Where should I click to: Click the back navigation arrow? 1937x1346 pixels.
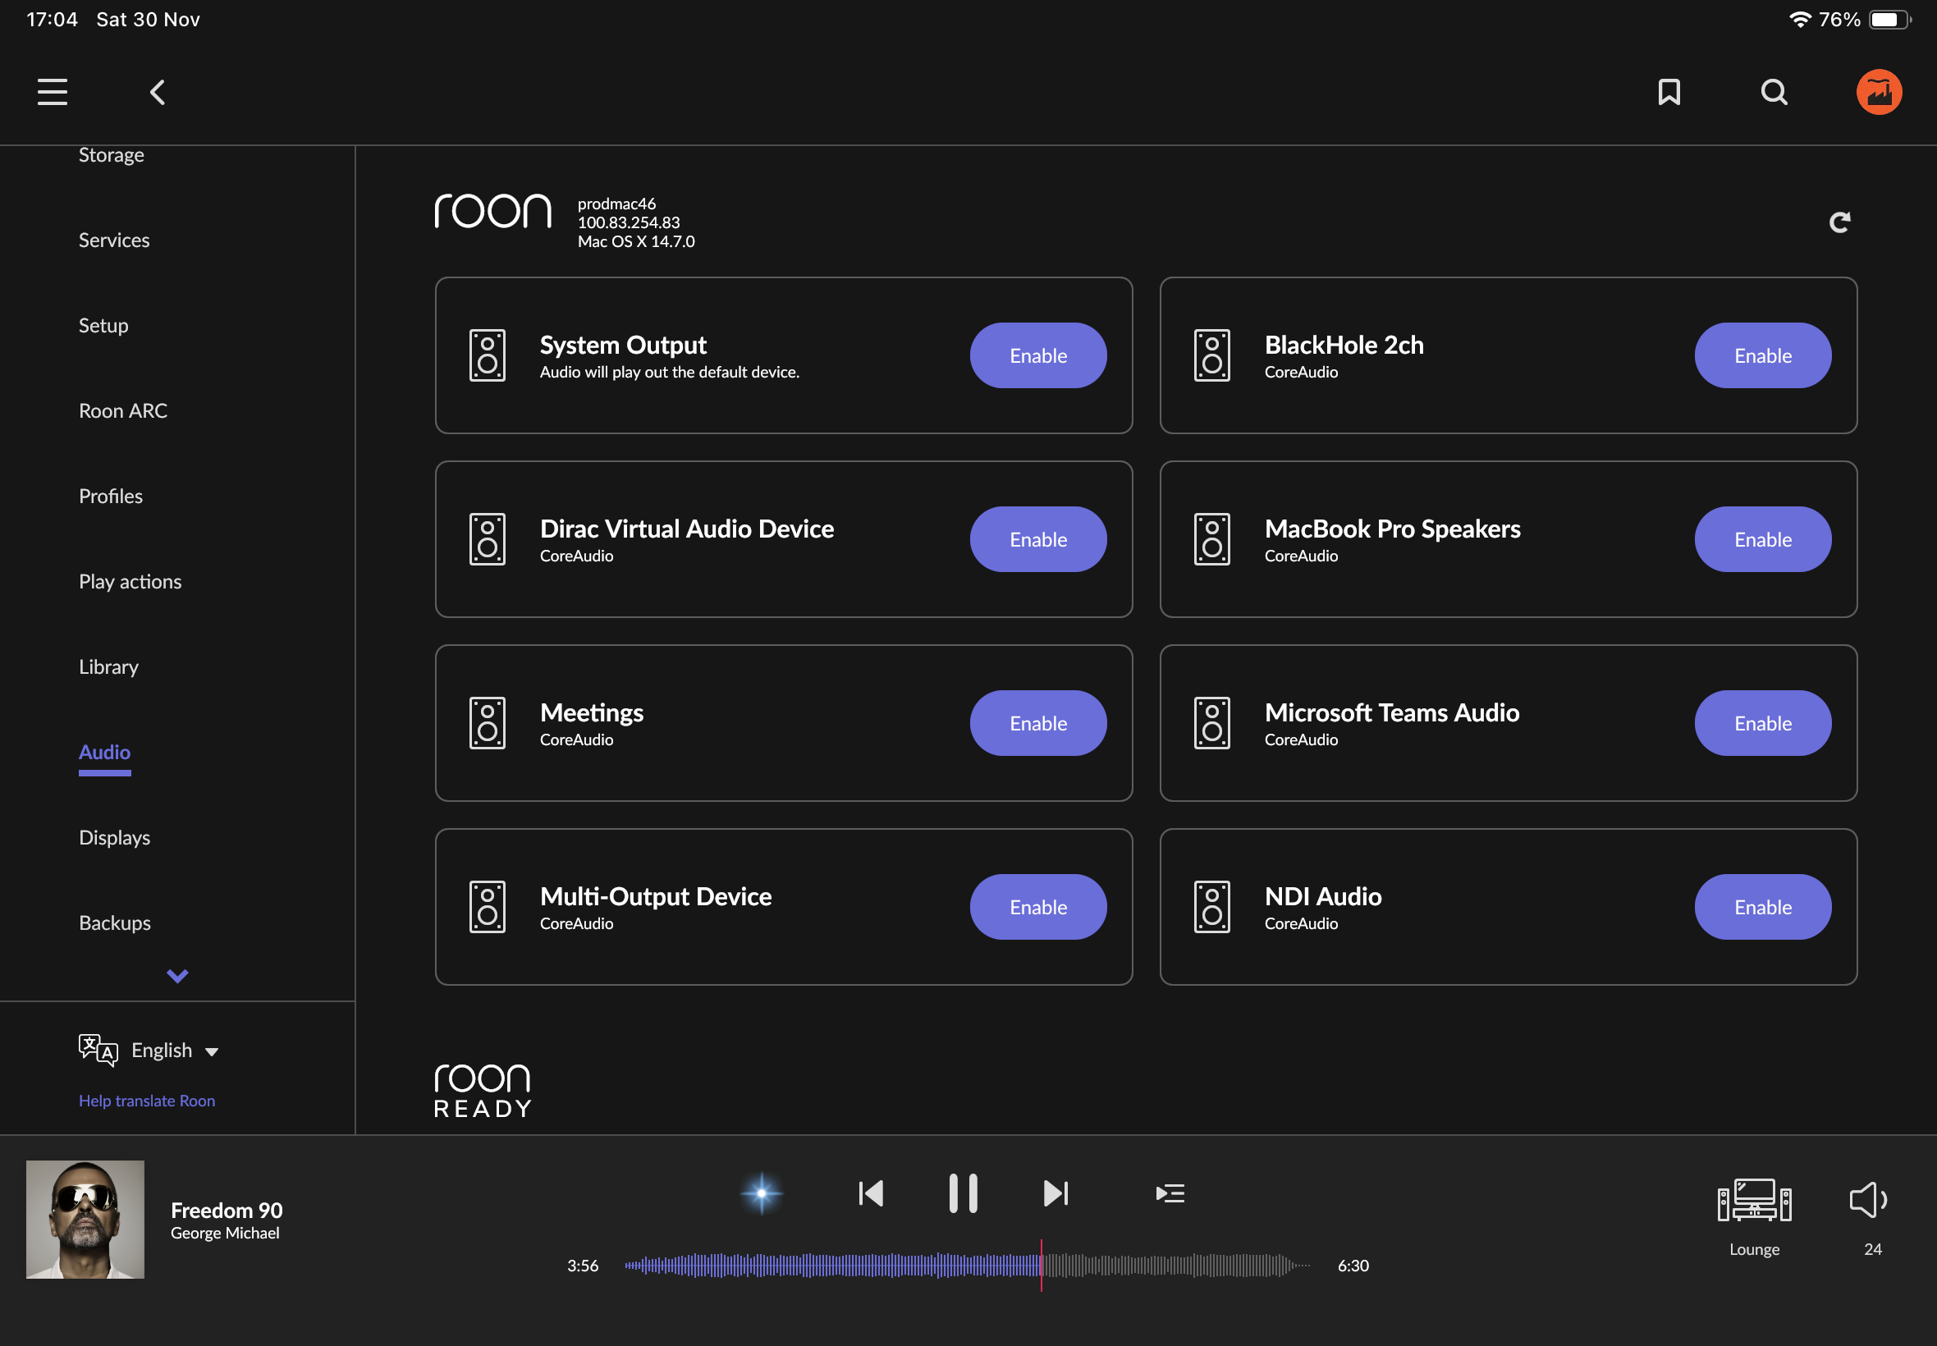(157, 92)
